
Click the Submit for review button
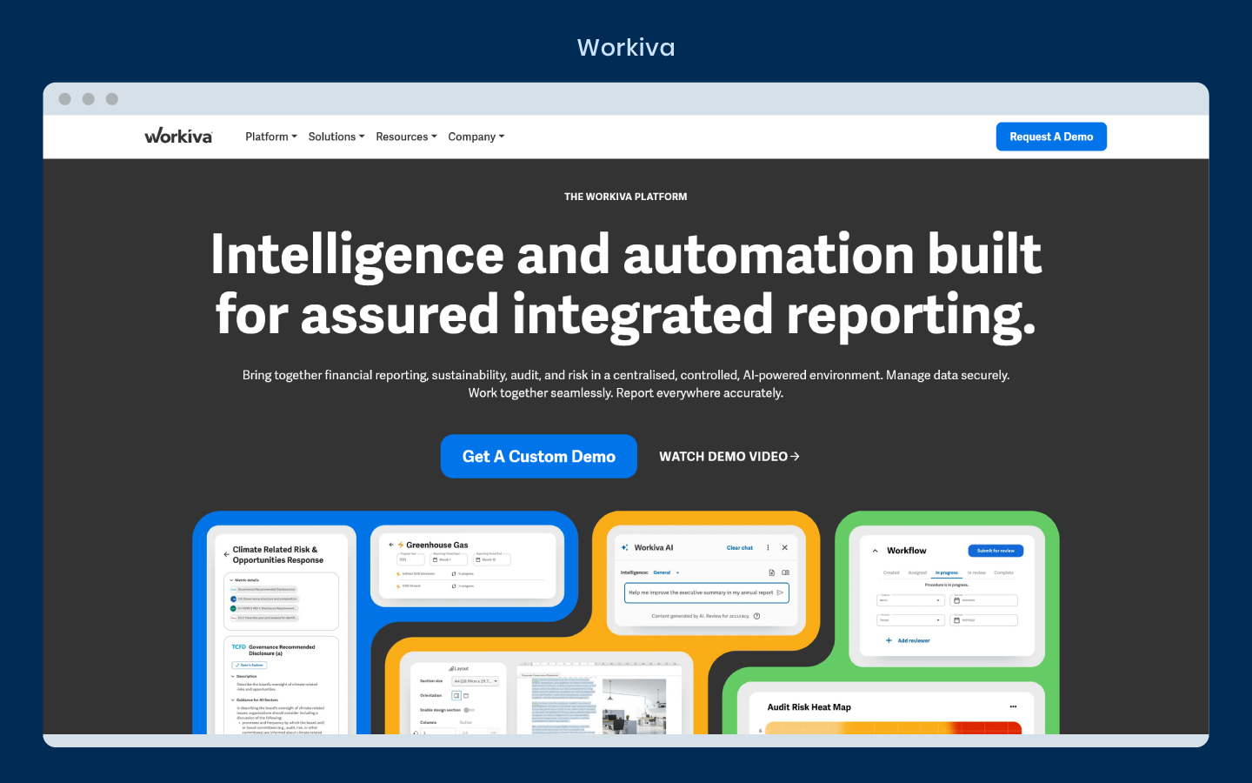(996, 551)
